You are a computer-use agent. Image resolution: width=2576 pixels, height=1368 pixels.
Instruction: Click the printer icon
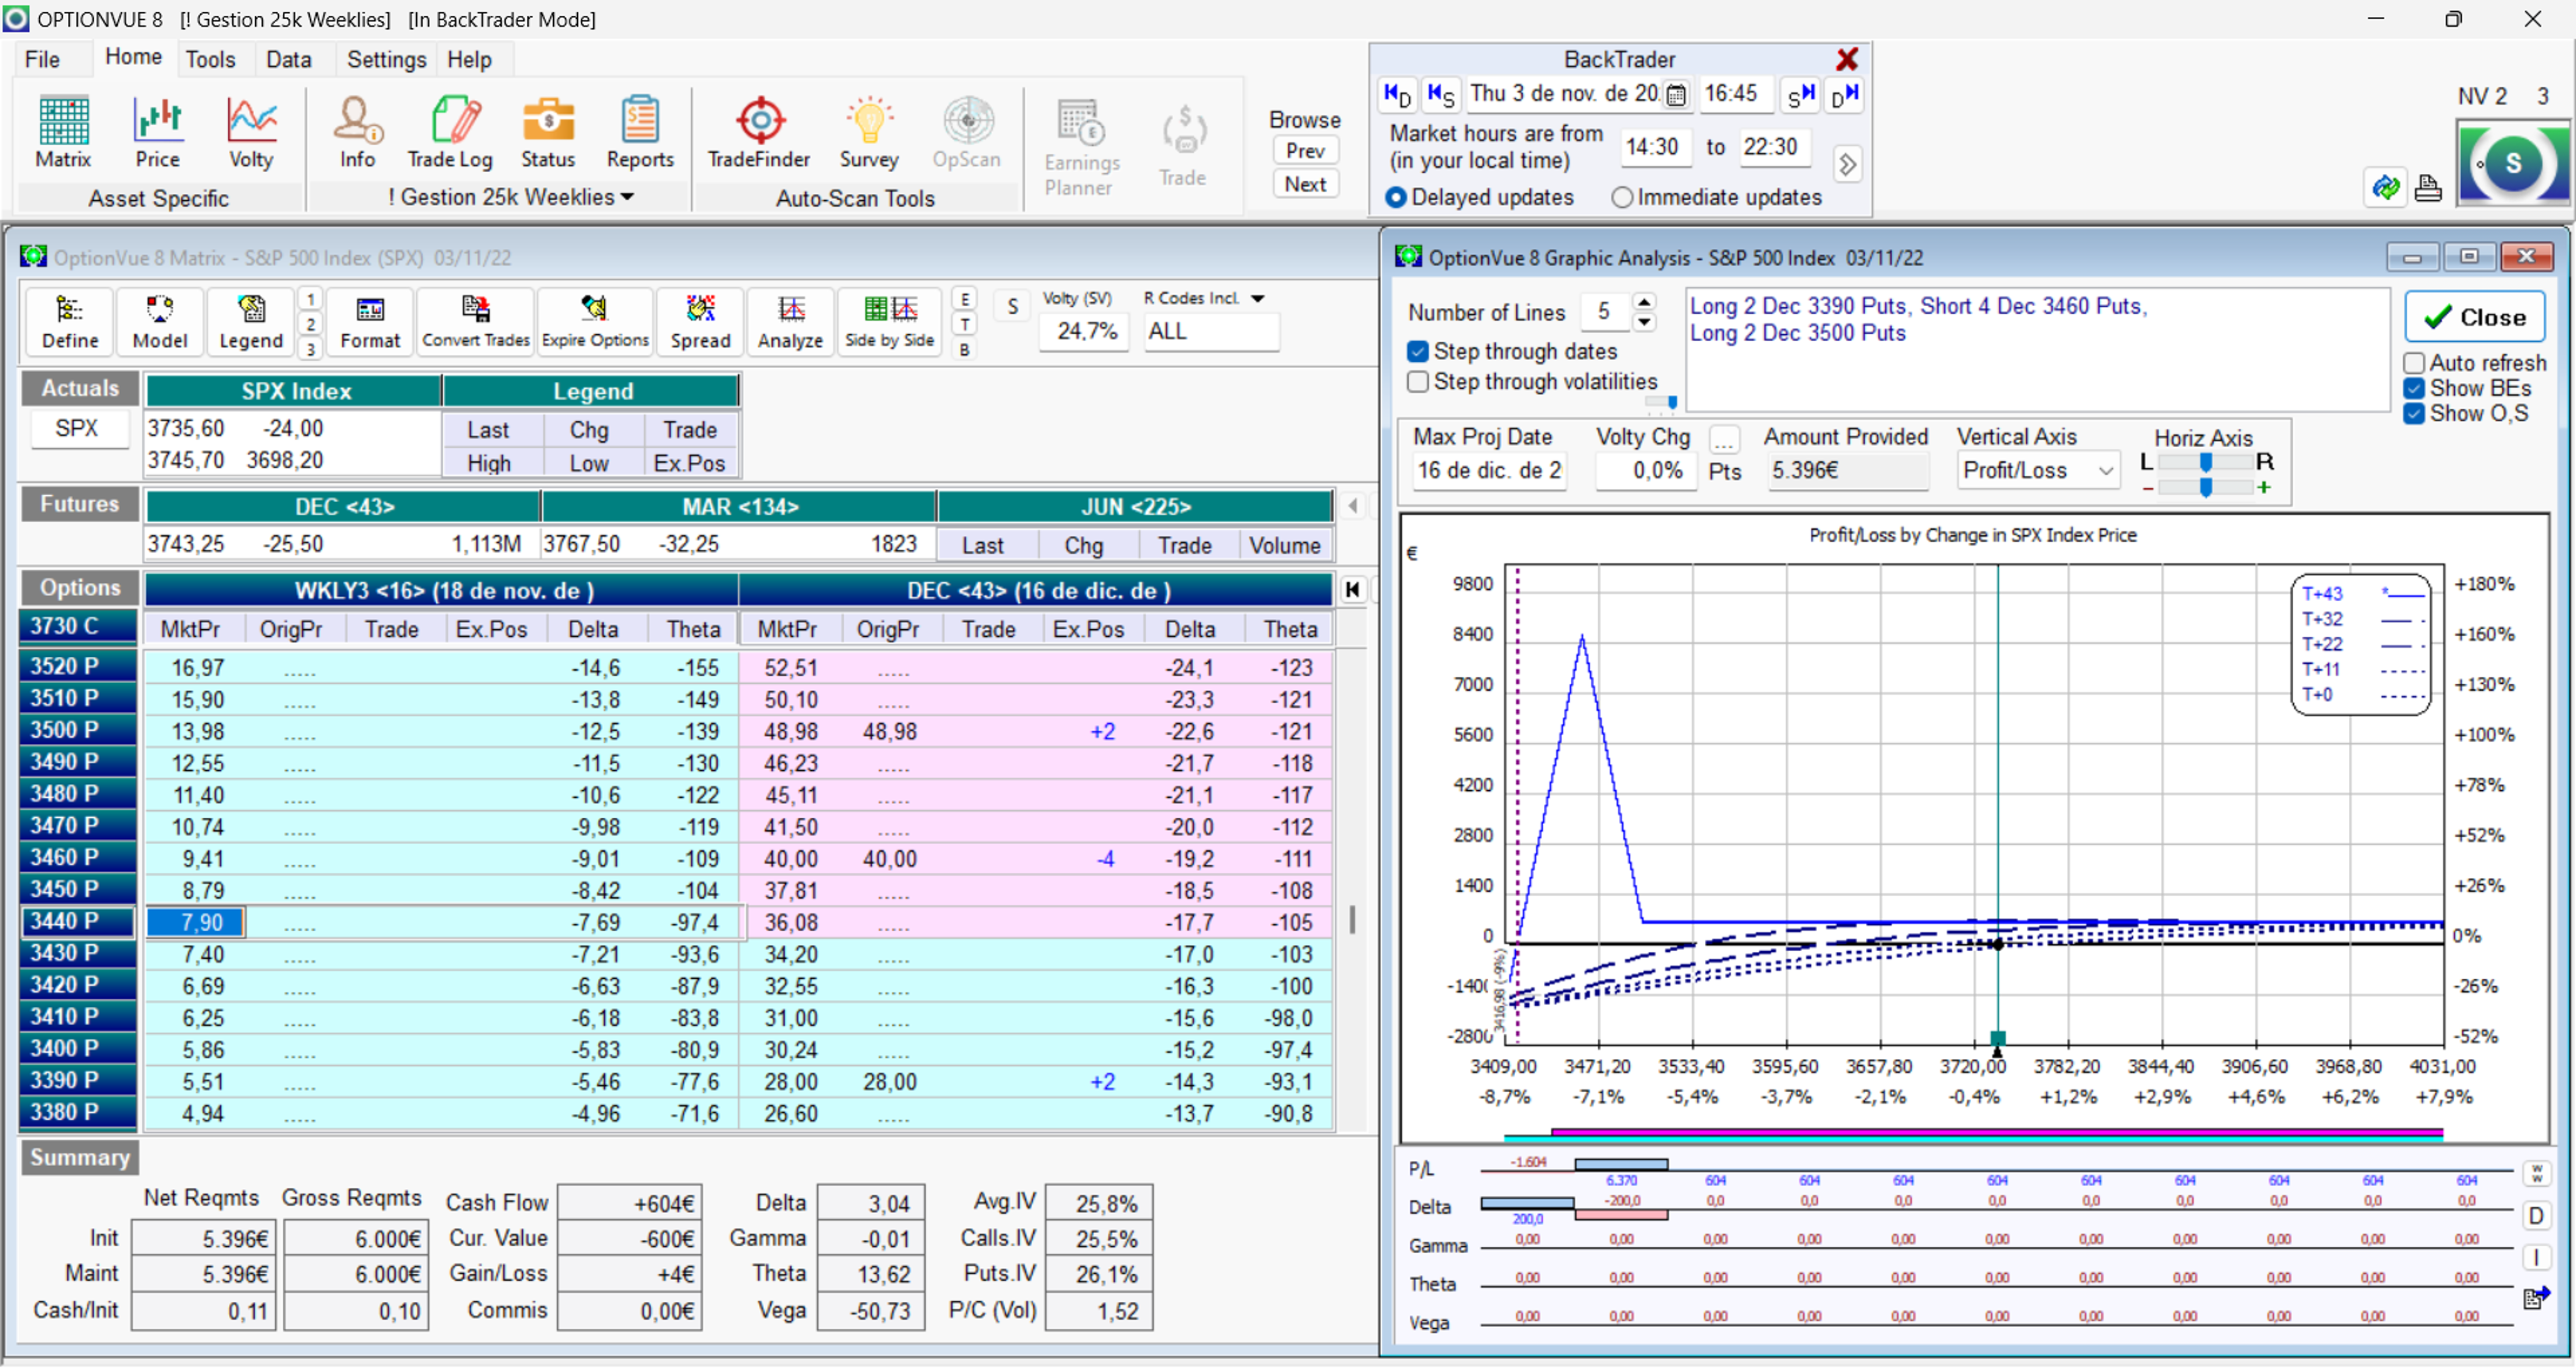click(x=2428, y=188)
